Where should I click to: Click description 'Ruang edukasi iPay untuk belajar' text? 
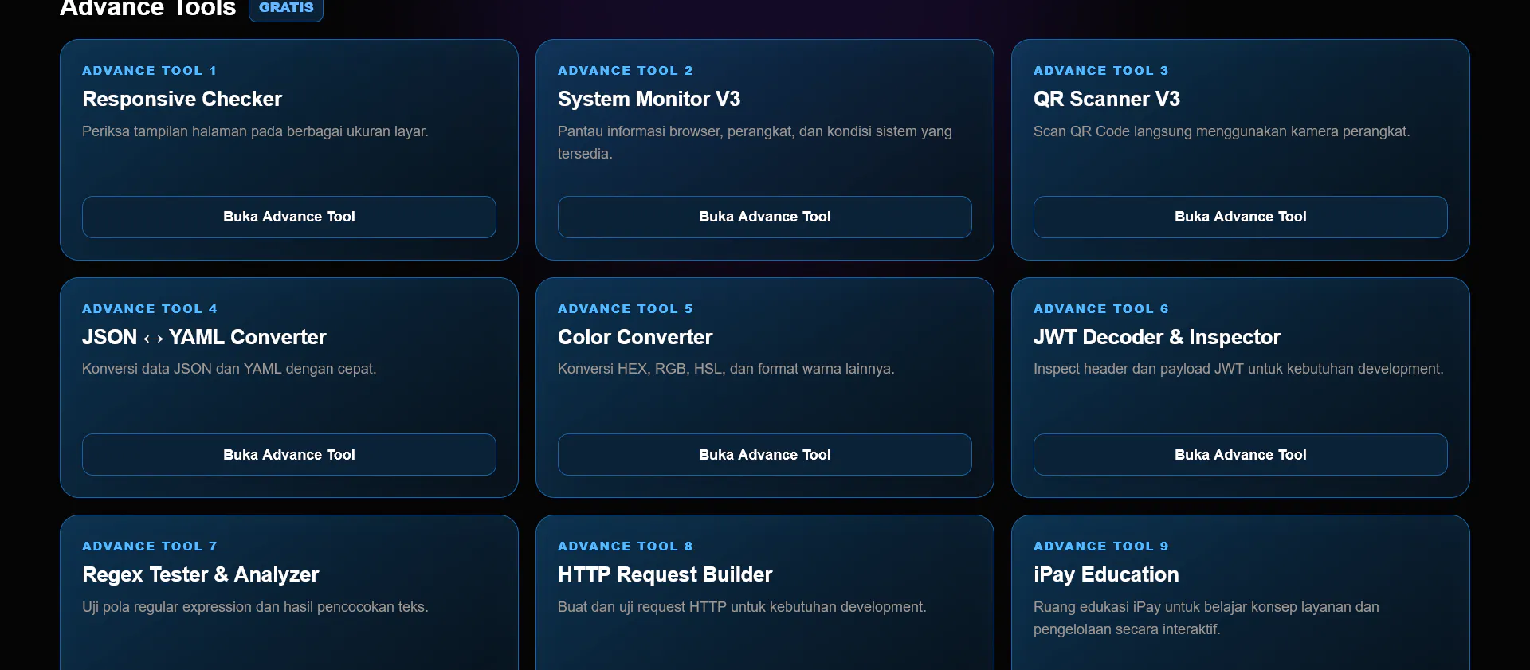[1206, 618]
